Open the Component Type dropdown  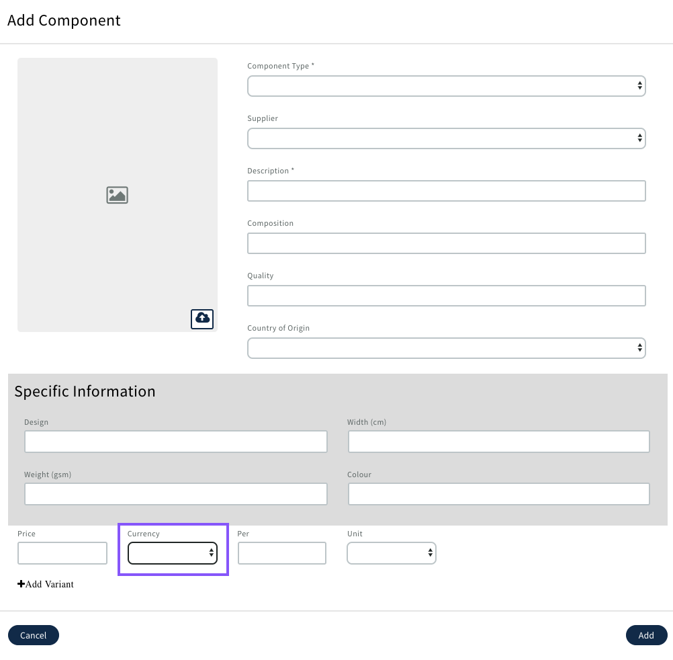click(x=446, y=86)
